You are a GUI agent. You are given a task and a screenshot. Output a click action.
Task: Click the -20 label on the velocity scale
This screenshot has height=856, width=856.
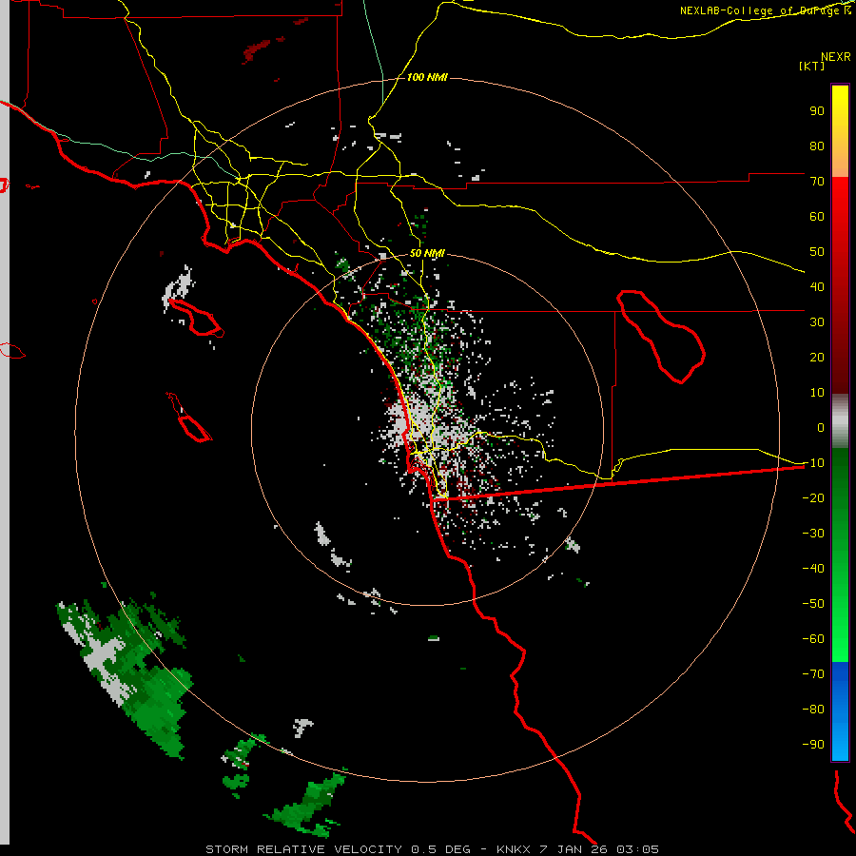[x=813, y=498]
